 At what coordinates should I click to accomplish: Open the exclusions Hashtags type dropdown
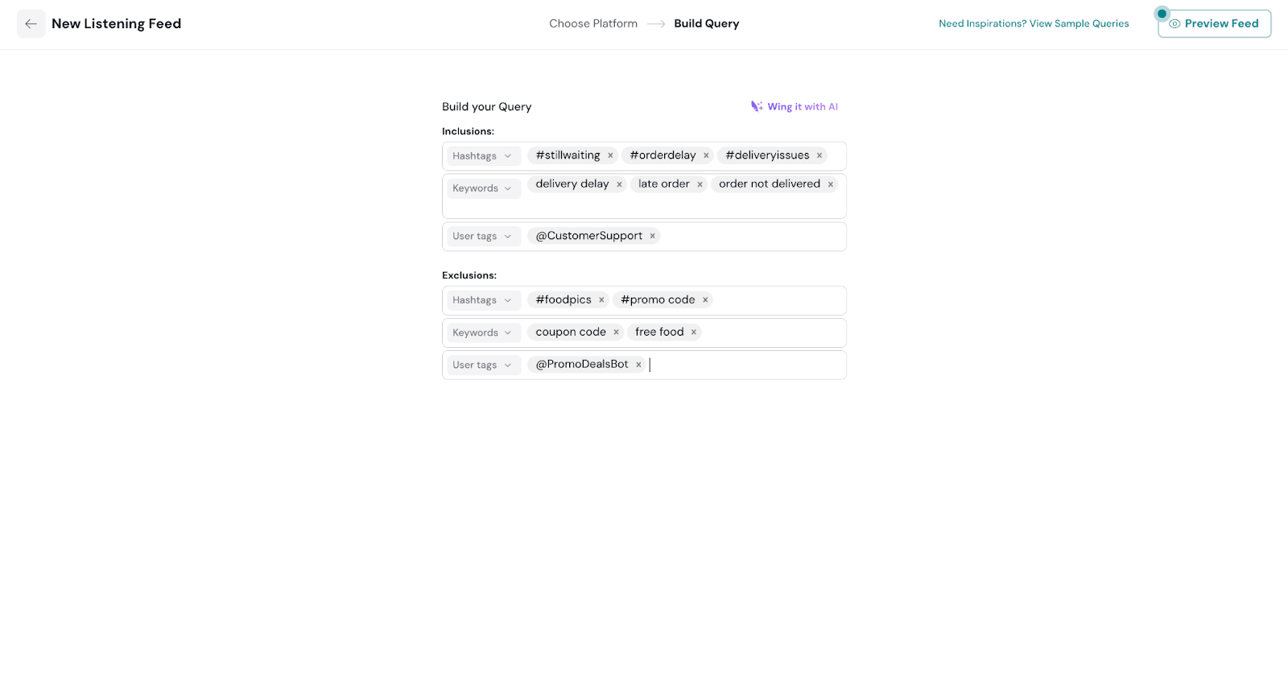(x=483, y=300)
